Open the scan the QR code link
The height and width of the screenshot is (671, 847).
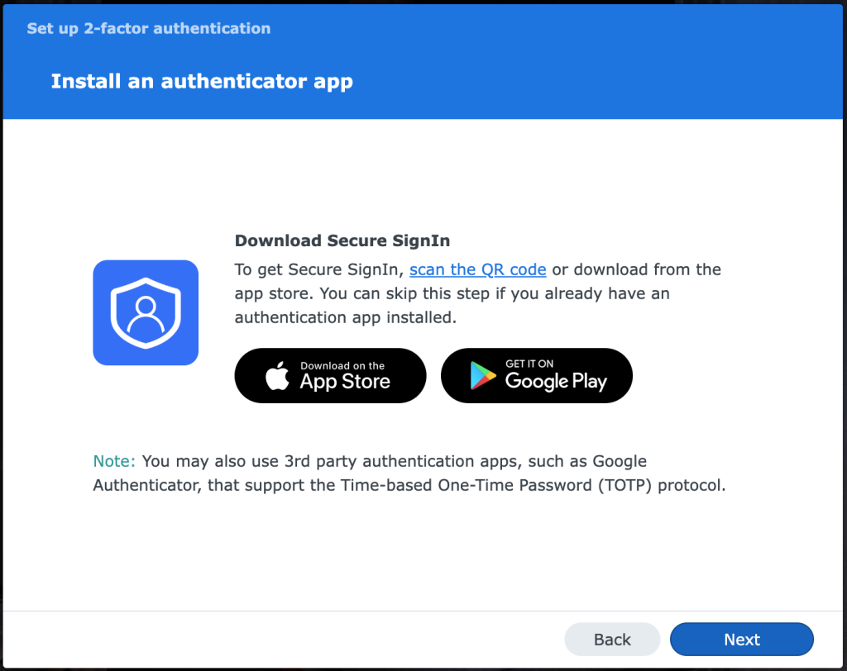[x=477, y=269]
